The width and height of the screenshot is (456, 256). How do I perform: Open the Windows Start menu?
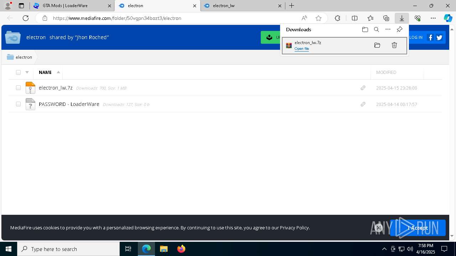[9, 249]
